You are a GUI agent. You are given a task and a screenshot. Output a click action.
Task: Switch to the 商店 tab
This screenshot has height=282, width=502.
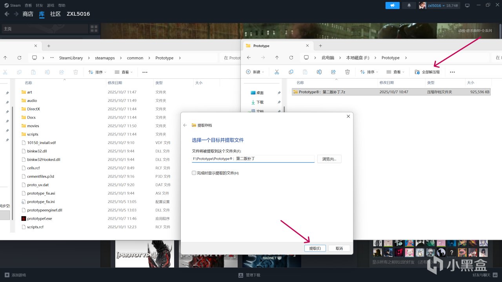(x=28, y=14)
